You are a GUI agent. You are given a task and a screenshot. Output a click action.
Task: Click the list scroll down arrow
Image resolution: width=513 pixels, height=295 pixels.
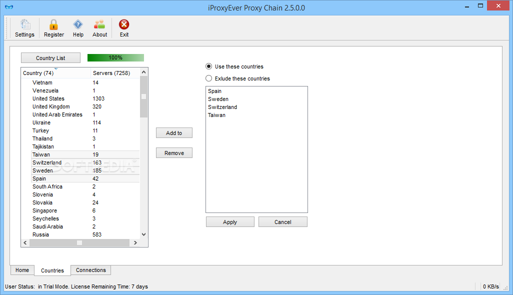coord(143,234)
